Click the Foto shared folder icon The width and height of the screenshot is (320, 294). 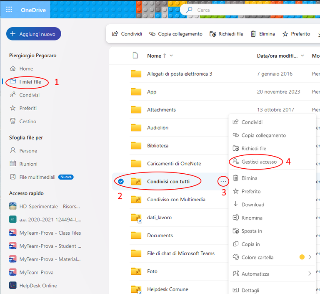coord(136,271)
